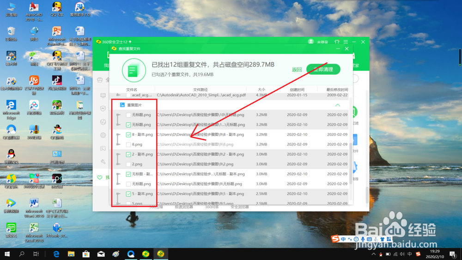Sort by the 最后修改时间 column header
Viewport: 462px width, 260px height.
(x=337, y=90)
